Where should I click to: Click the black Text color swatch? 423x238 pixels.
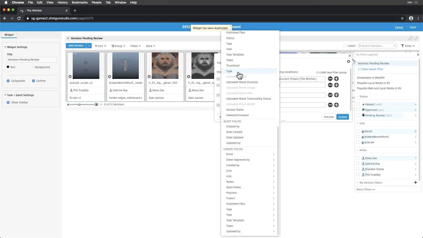(8, 67)
